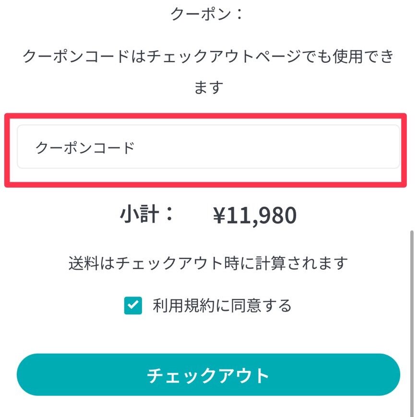Click the red highlight border around coupon field
This screenshot has width=417, height=417.
206,116
